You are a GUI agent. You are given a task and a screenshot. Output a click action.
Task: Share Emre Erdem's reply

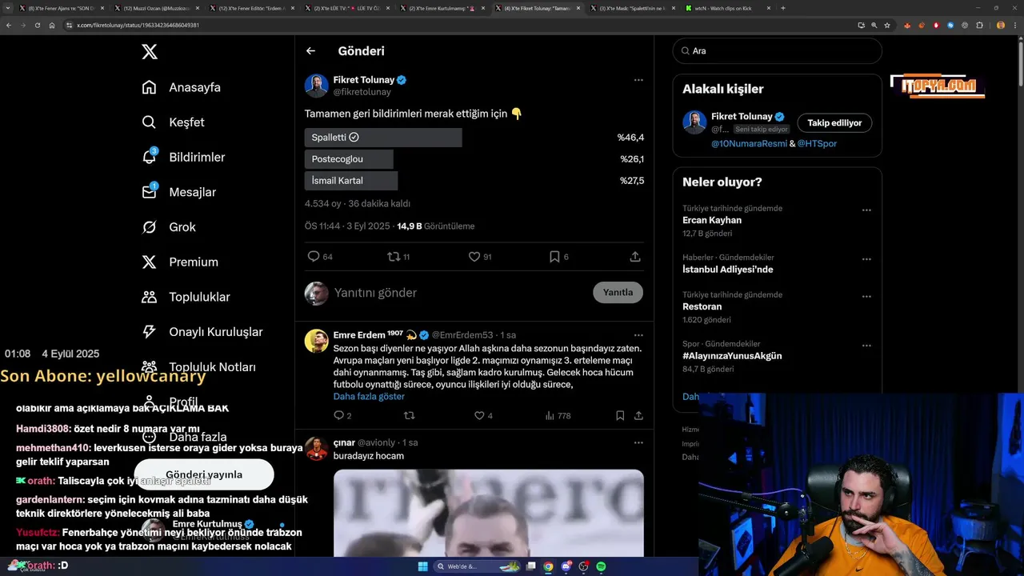coord(638,416)
